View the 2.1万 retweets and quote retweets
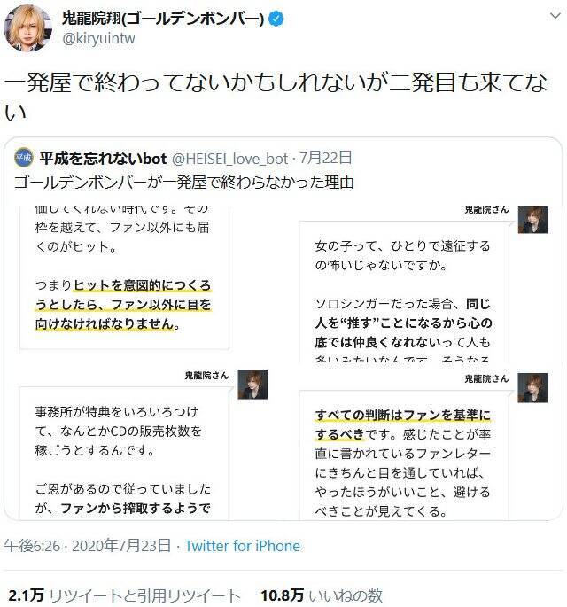Image resolution: width=567 pixels, height=607 pixels. [x=124, y=595]
